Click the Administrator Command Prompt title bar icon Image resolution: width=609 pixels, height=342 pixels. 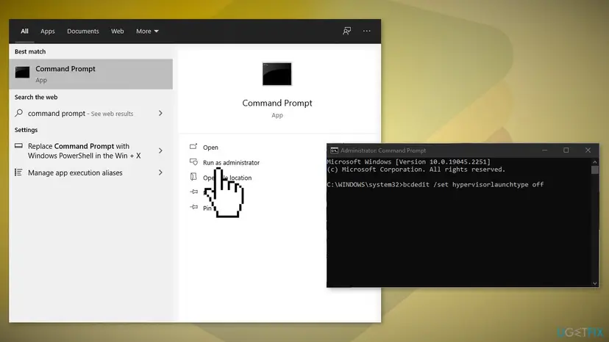click(x=334, y=150)
